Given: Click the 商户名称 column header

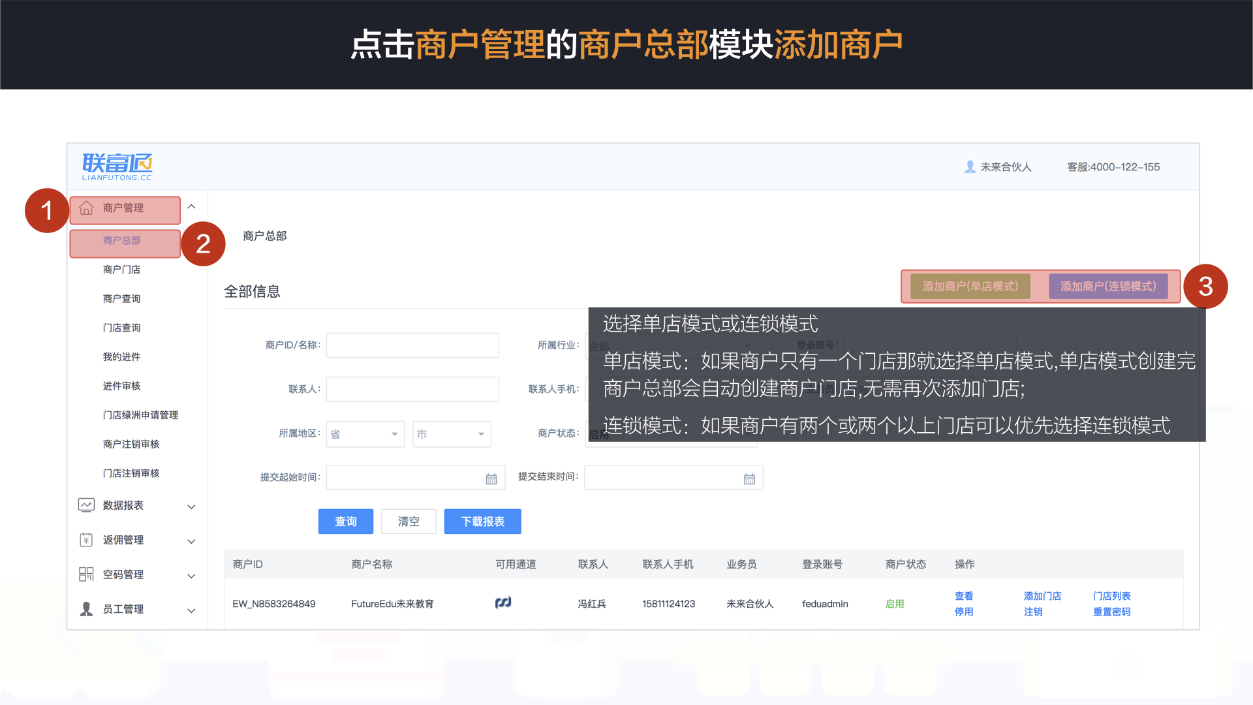Looking at the screenshot, I should pyautogui.click(x=372, y=564).
